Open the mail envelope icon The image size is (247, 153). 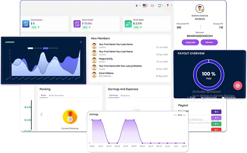pyautogui.click(x=152, y=6)
